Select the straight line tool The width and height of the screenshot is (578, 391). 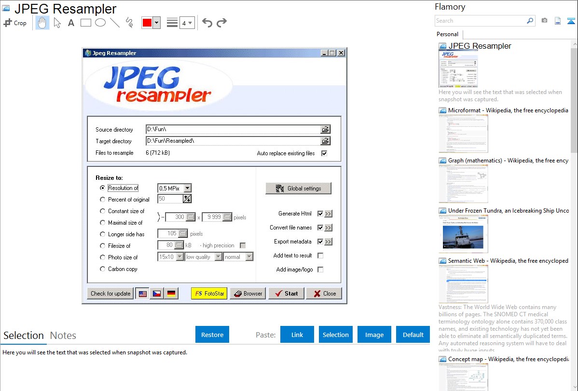pos(115,23)
